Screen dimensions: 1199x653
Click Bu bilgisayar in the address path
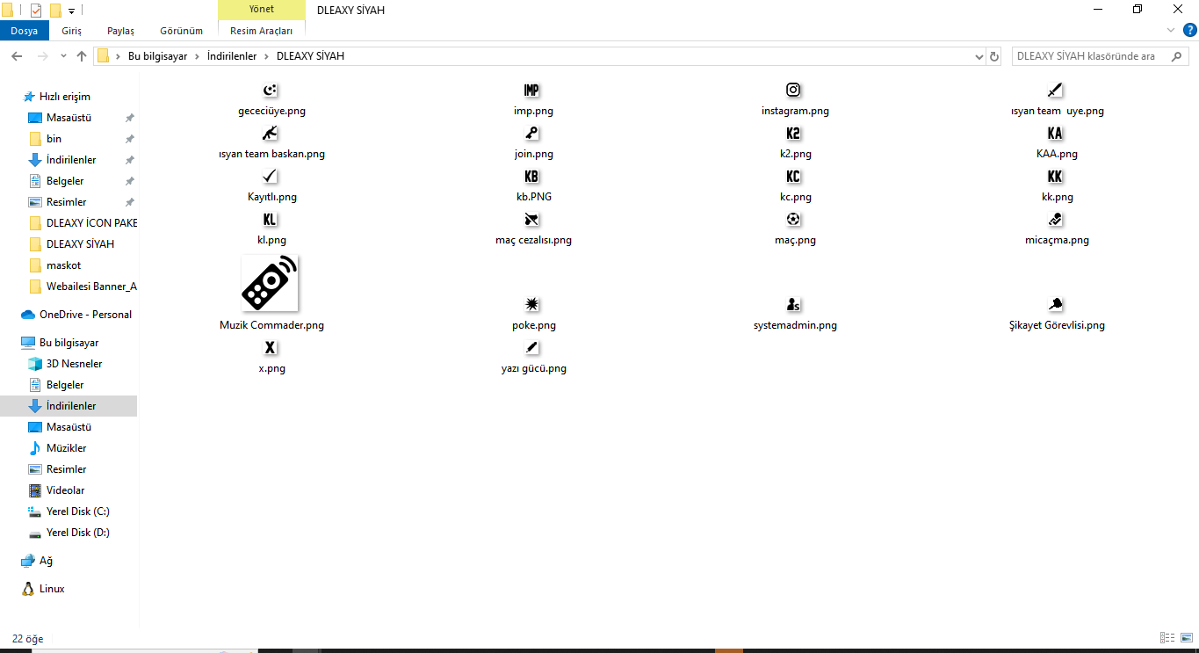pyautogui.click(x=158, y=56)
